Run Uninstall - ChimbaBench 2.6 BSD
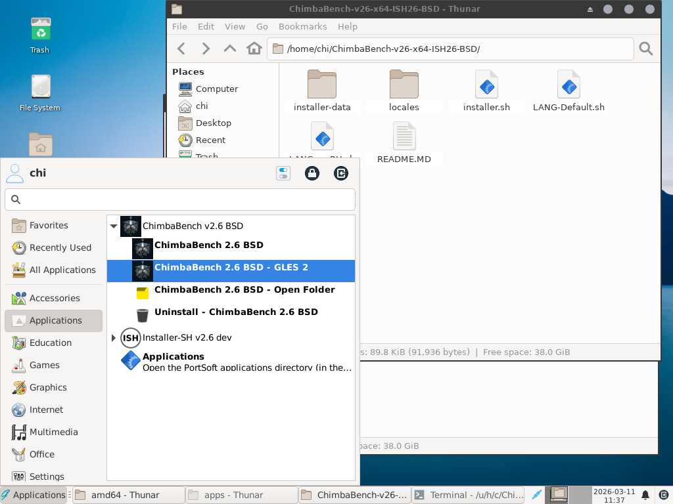 [231, 316]
